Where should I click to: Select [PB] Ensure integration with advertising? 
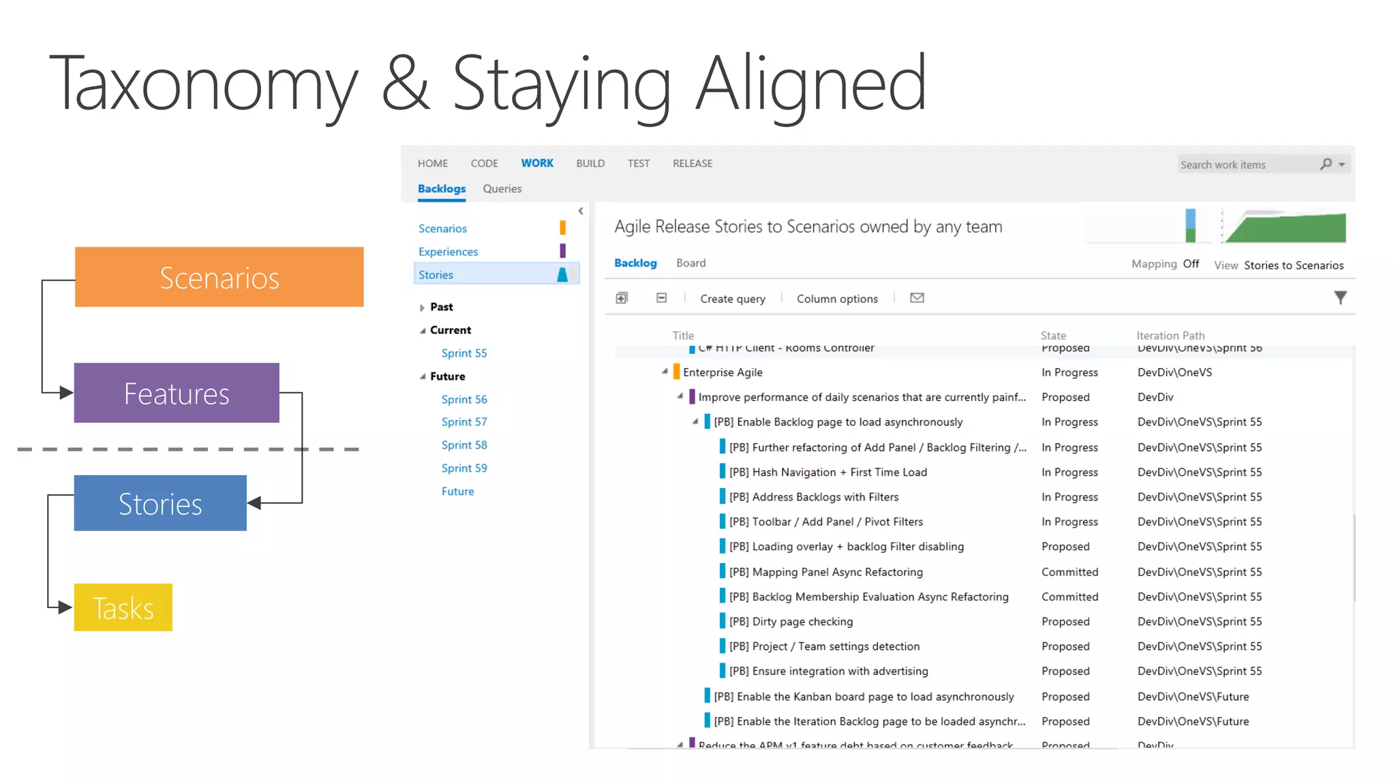(829, 672)
